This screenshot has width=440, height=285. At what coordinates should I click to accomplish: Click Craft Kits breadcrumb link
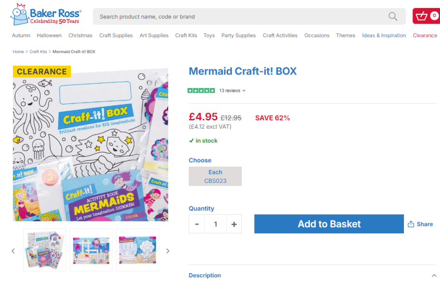click(x=38, y=52)
